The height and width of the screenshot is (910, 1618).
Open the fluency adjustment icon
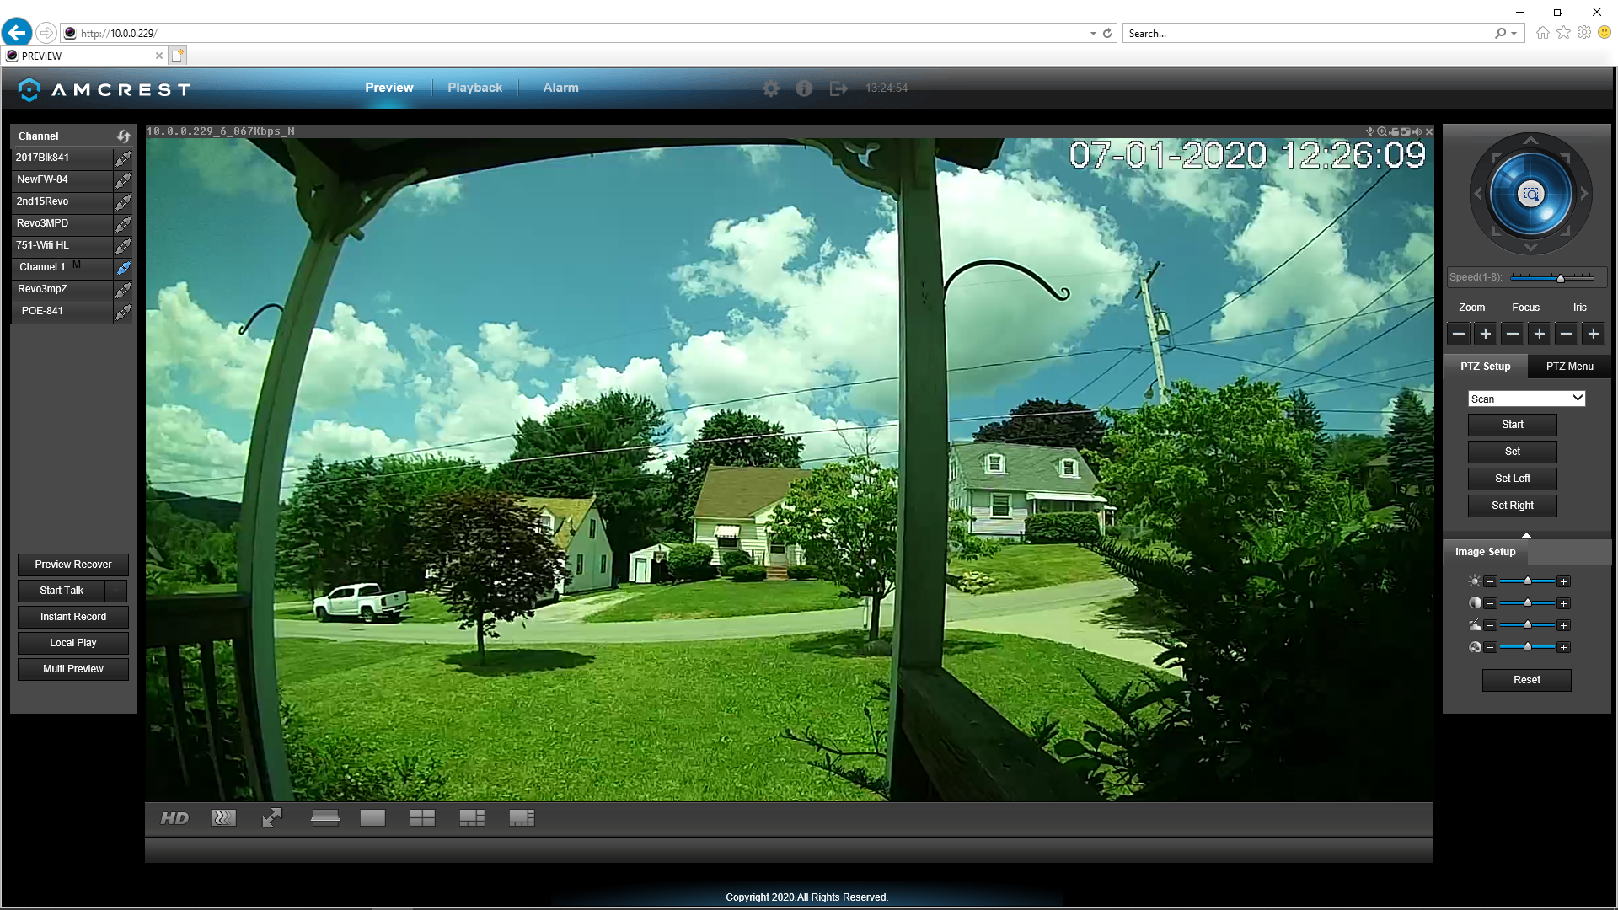223,818
